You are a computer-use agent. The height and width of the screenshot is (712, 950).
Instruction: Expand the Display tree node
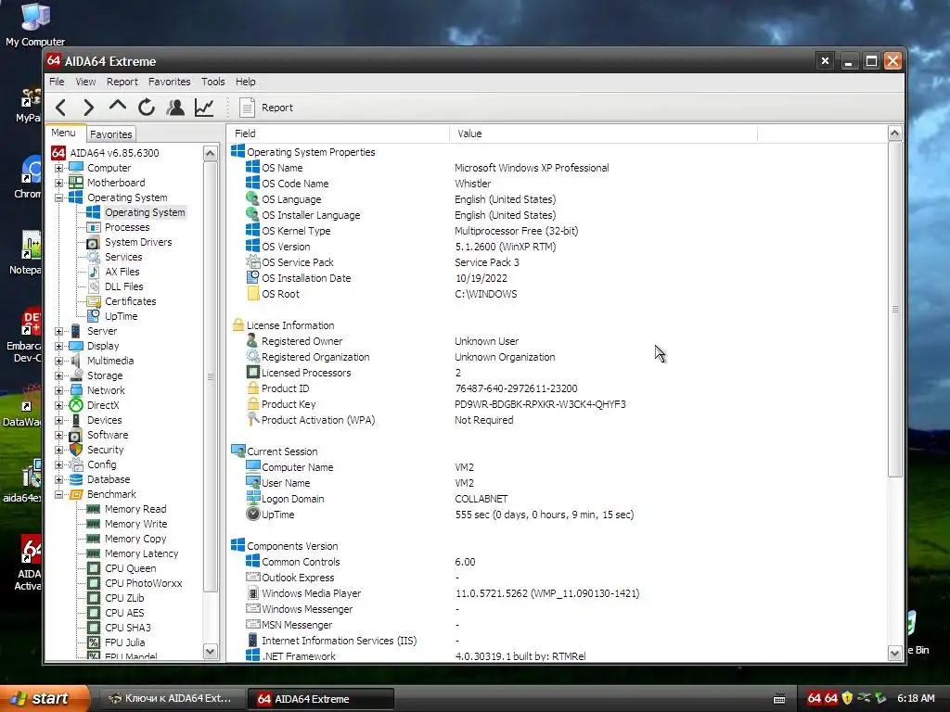58,346
